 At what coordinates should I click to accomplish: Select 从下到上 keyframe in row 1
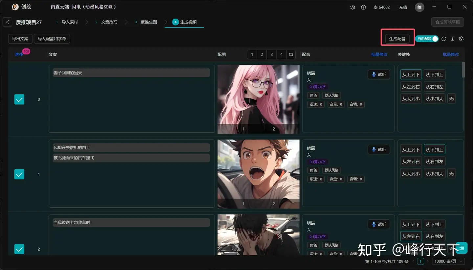coord(435,149)
